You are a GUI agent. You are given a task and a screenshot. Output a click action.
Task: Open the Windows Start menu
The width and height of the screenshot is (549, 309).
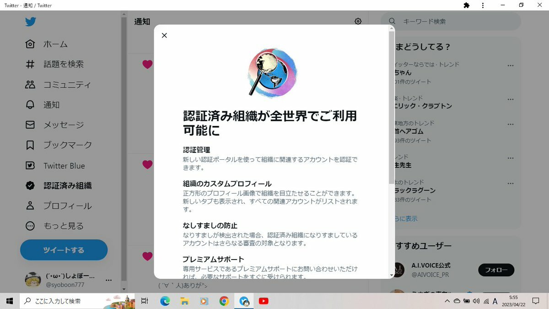[x=10, y=301]
